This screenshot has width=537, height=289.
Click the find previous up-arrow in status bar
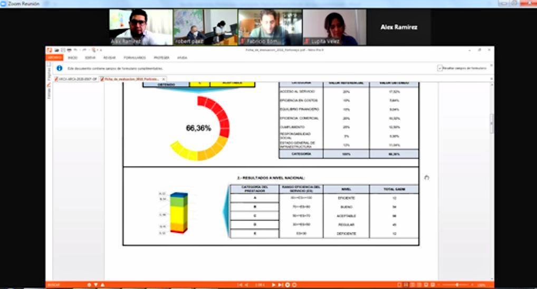102,285
